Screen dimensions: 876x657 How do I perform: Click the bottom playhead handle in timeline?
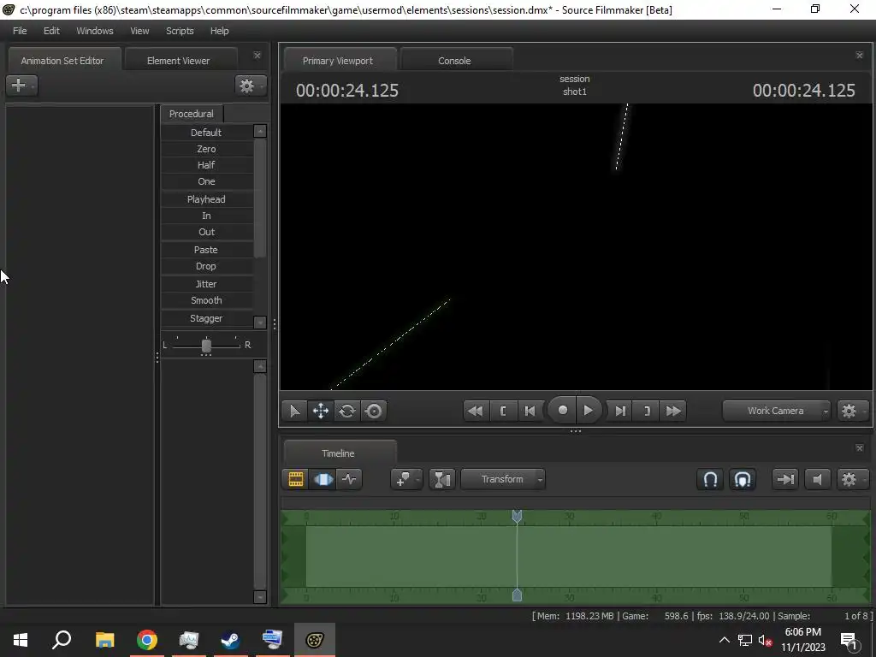517,595
